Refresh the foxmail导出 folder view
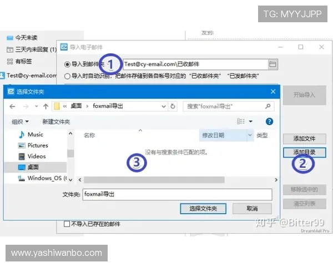The height and width of the screenshot is (267, 333). 173,106
